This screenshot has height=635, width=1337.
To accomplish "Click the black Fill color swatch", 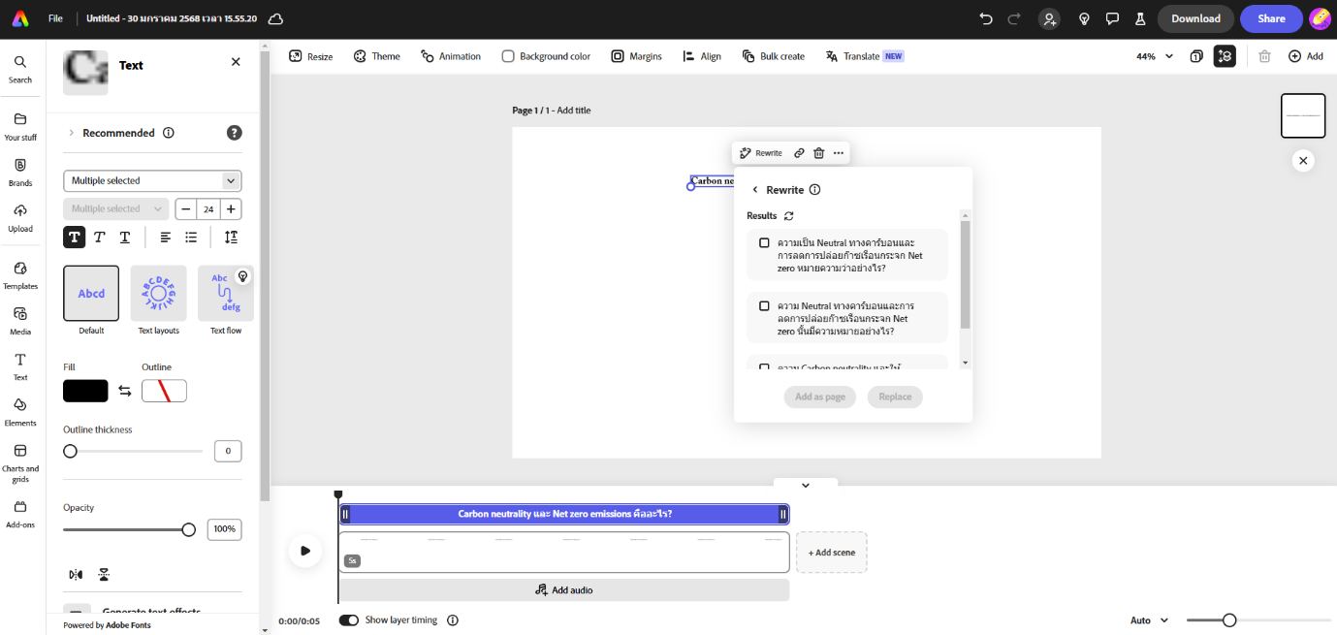I will point(85,391).
